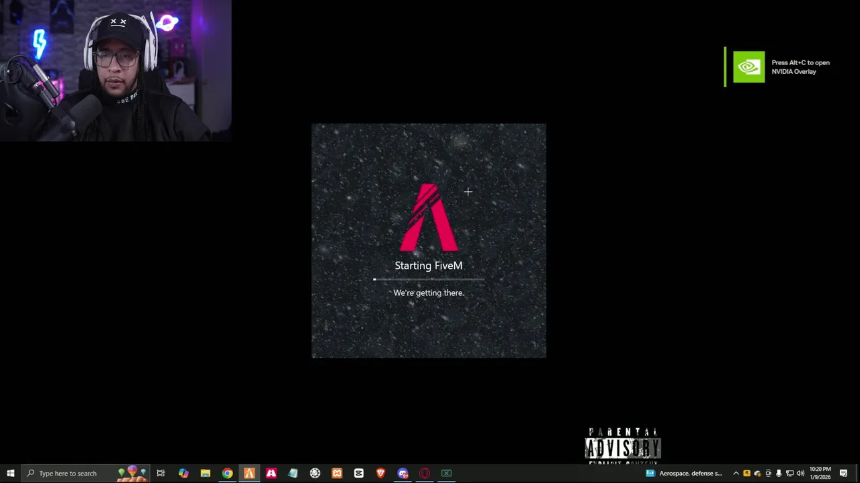This screenshot has height=483, width=860.
Task: Open the XAMPP taskbar icon
Action: click(x=337, y=473)
